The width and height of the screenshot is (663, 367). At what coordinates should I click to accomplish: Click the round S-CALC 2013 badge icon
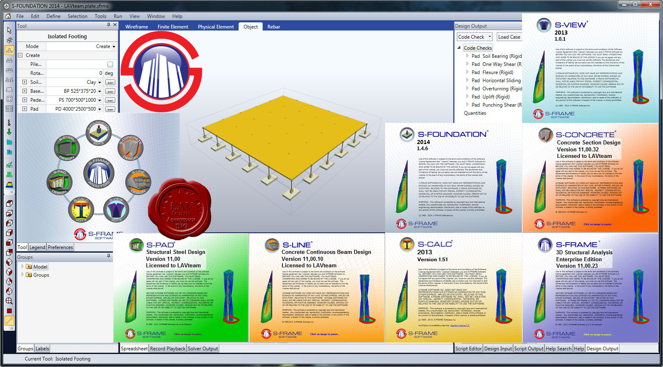pyautogui.click(x=81, y=210)
